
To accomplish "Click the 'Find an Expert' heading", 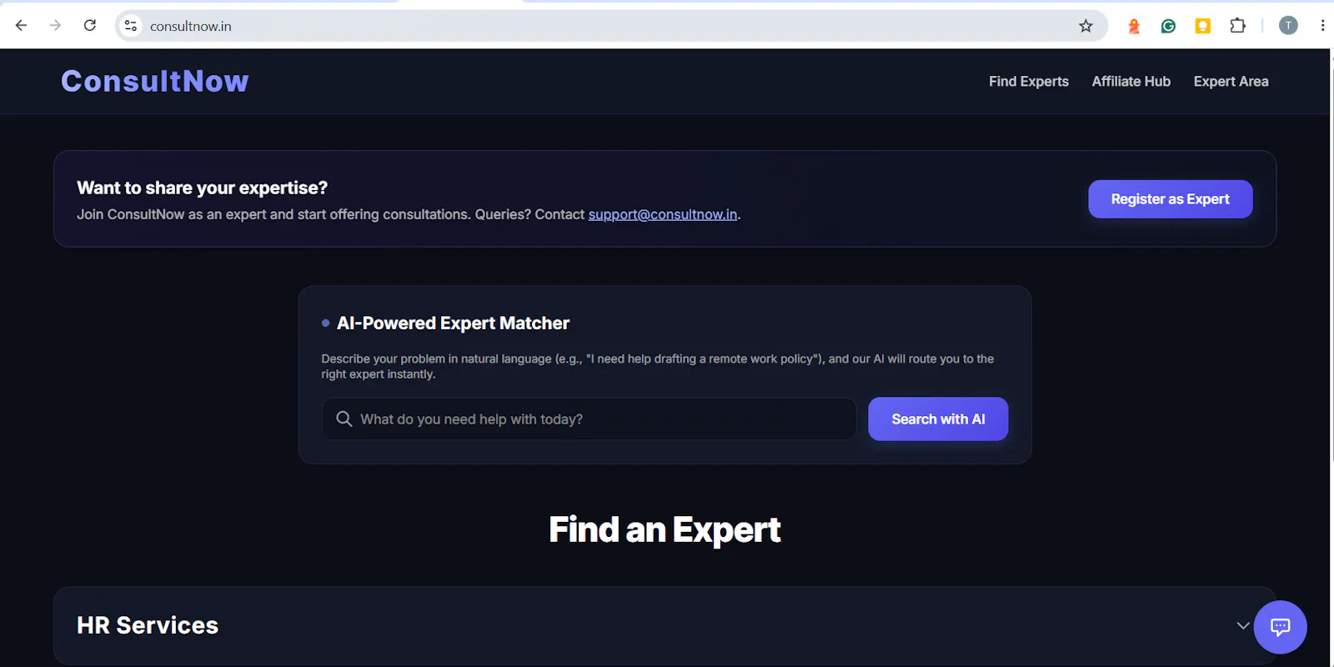I will click(x=664, y=530).
